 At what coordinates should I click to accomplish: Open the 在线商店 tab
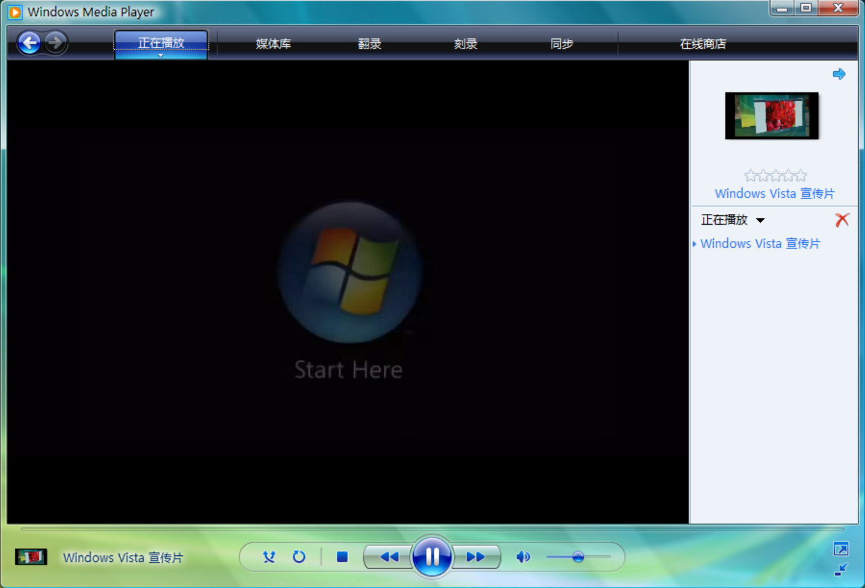703,44
